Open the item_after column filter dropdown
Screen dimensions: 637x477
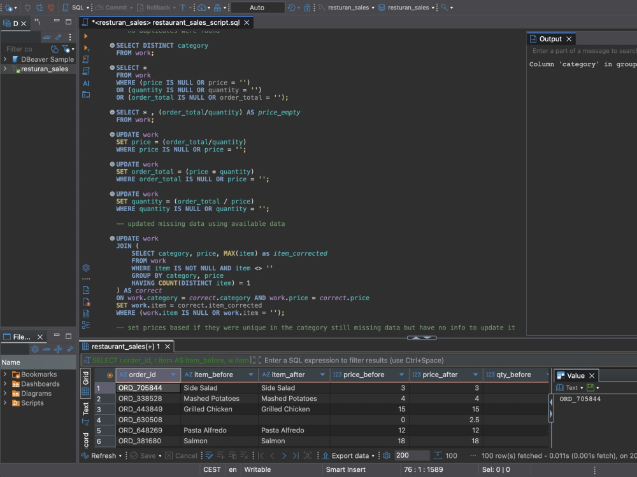[322, 375]
